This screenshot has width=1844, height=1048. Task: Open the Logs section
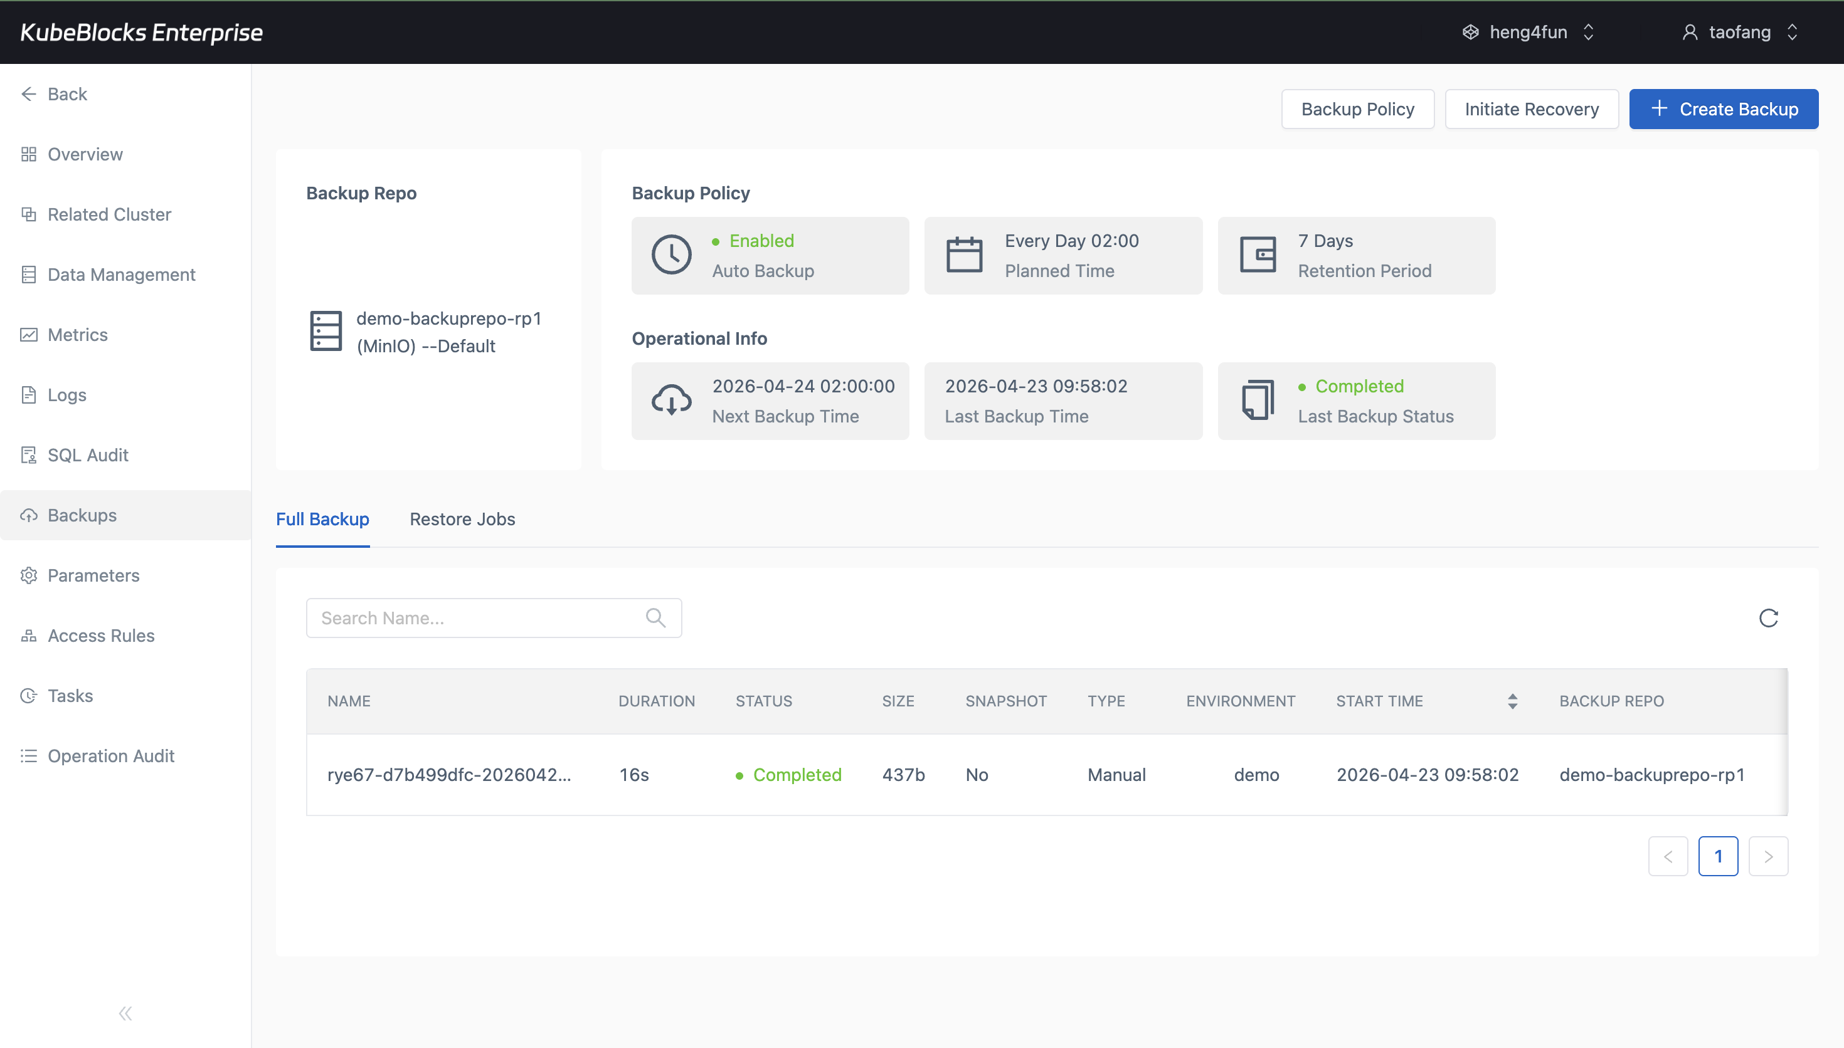coord(65,394)
